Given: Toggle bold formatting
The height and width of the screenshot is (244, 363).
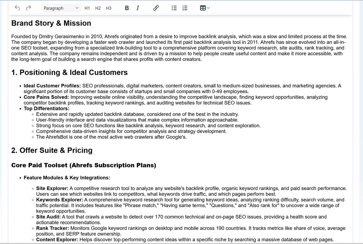Looking at the screenshot, I should coord(127,8).
